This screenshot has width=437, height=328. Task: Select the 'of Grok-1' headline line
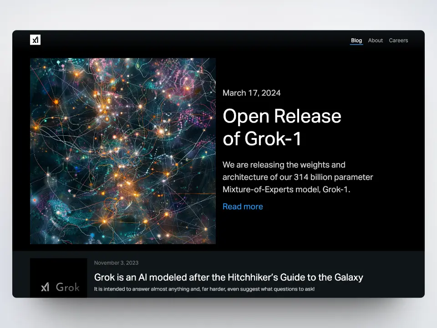coord(262,139)
